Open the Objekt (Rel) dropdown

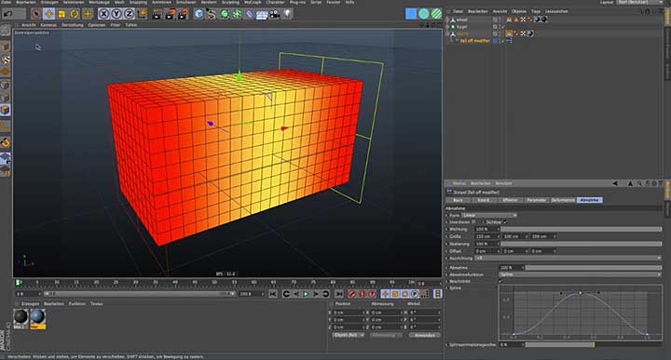pyautogui.click(x=349, y=335)
